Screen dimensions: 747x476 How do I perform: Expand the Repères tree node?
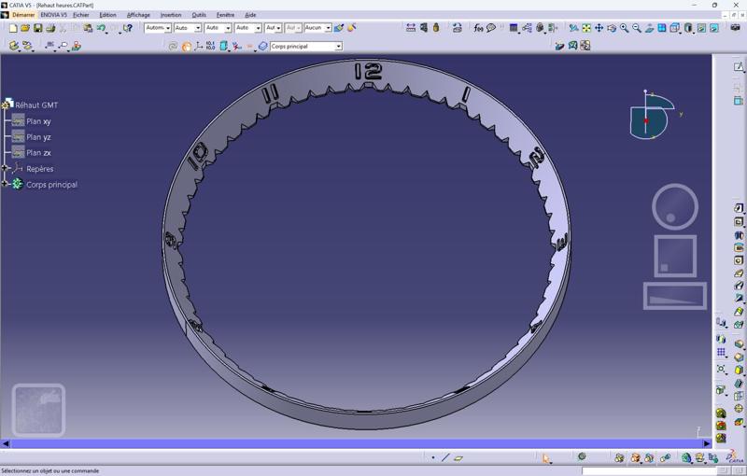[x=6, y=169]
